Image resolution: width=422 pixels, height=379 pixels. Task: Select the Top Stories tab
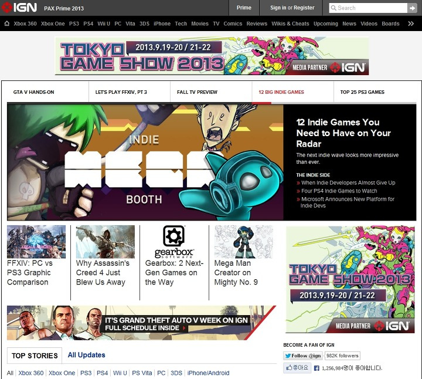[35, 356]
